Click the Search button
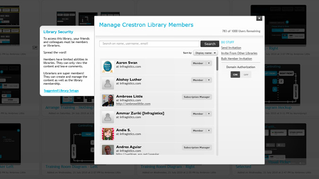 (x=210, y=44)
